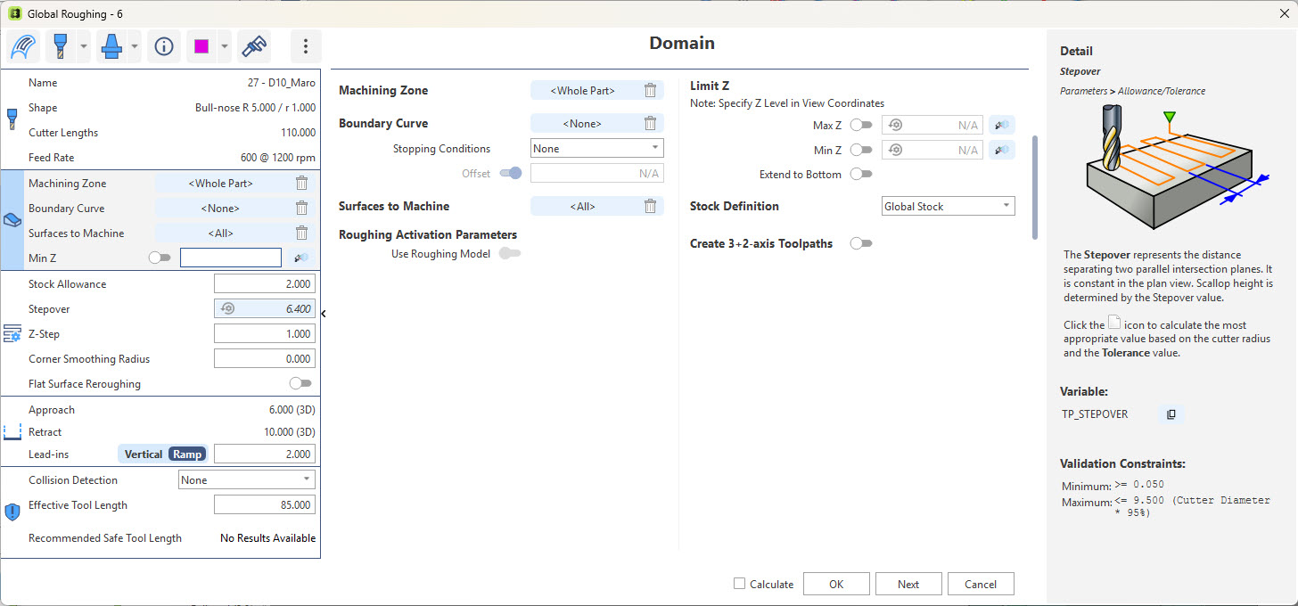The image size is (1298, 606).
Task: Toggle Create 3+2-axis Toolpaths switch
Action: [861, 243]
